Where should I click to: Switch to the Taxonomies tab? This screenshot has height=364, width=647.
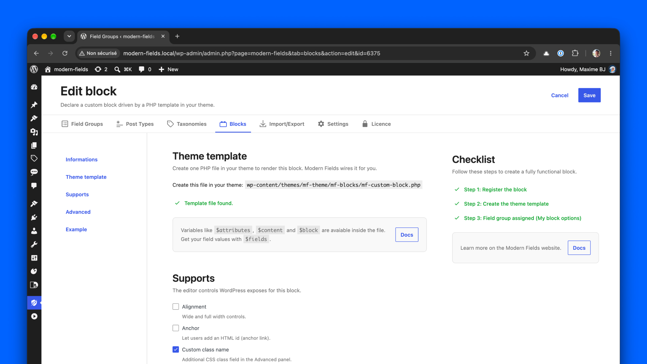click(x=187, y=124)
